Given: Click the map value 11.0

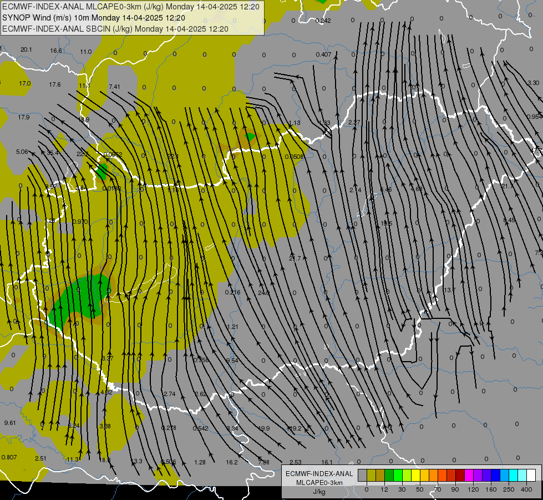Looking at the screenshot, I should [x=86, y=52].
